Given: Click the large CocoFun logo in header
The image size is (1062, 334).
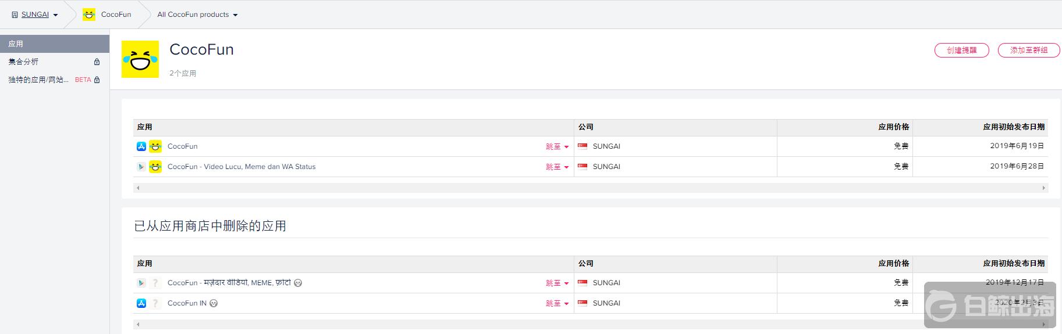Looking at the screenshot, I should click(140, 59).
